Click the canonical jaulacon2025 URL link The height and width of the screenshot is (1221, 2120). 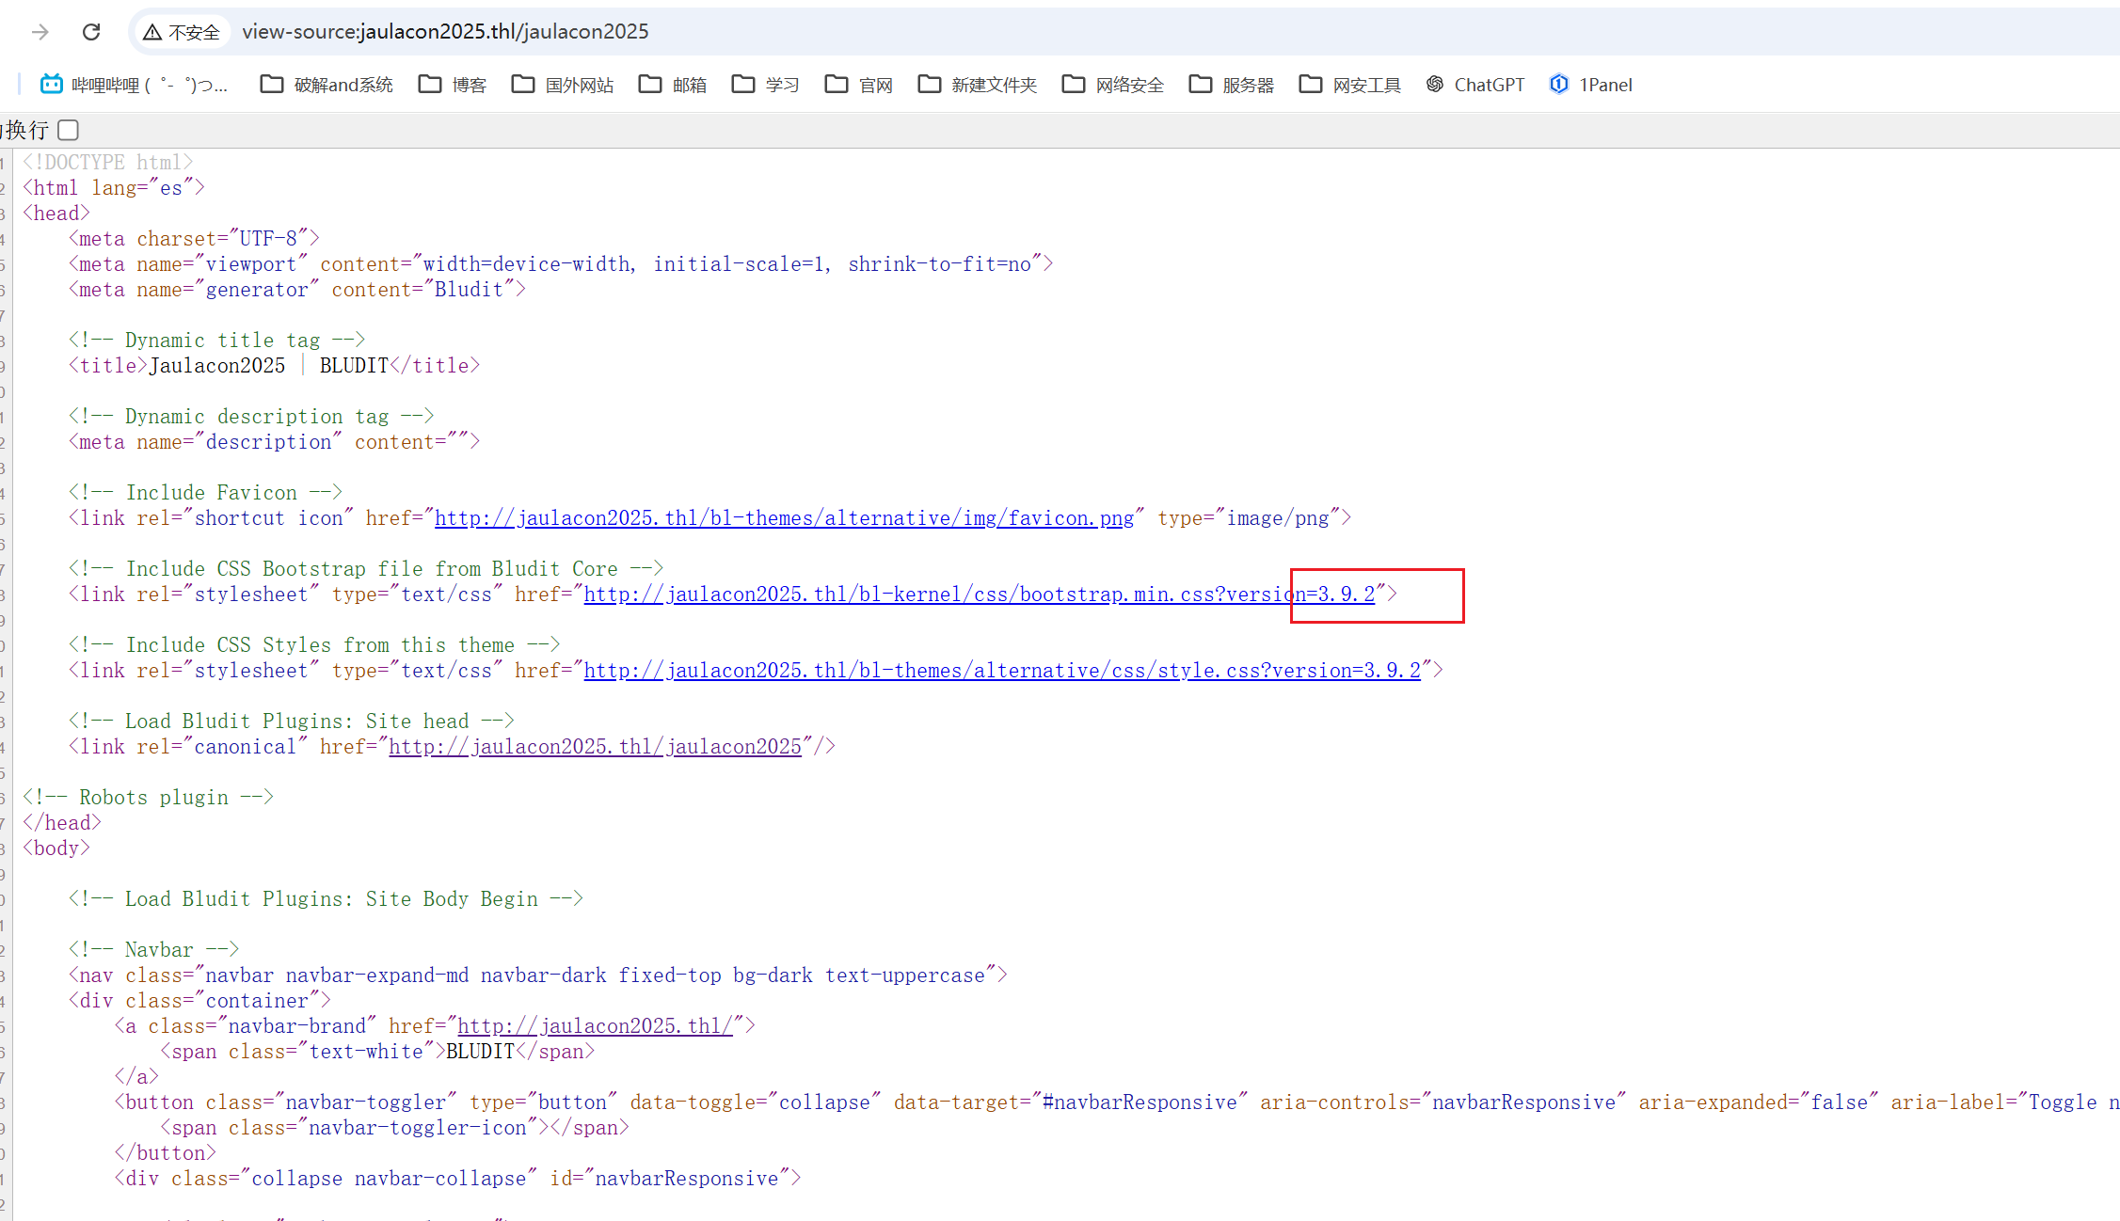[595, 747]
